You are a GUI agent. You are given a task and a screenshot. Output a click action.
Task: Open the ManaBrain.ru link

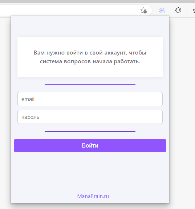click(x=93, y=196)
